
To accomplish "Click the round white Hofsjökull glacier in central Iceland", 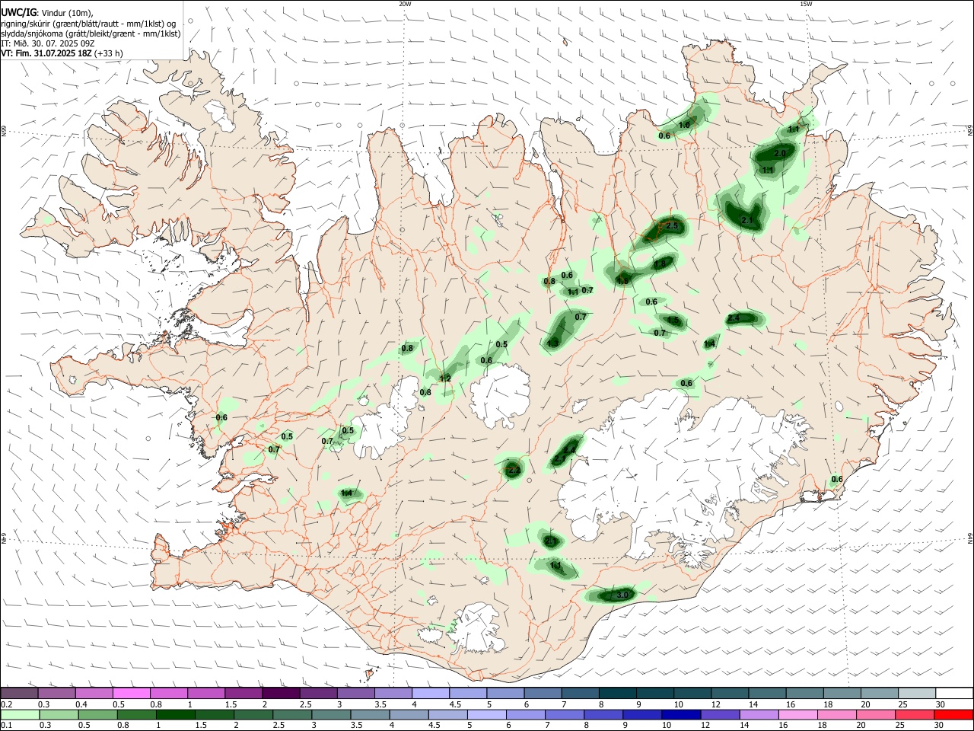I will pos(501,396).
